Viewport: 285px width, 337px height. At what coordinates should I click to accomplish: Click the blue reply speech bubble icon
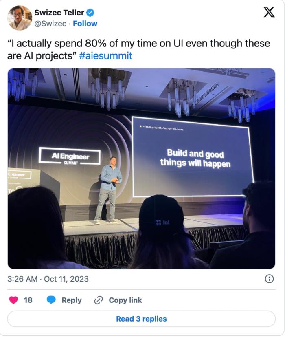click(51, 300)
